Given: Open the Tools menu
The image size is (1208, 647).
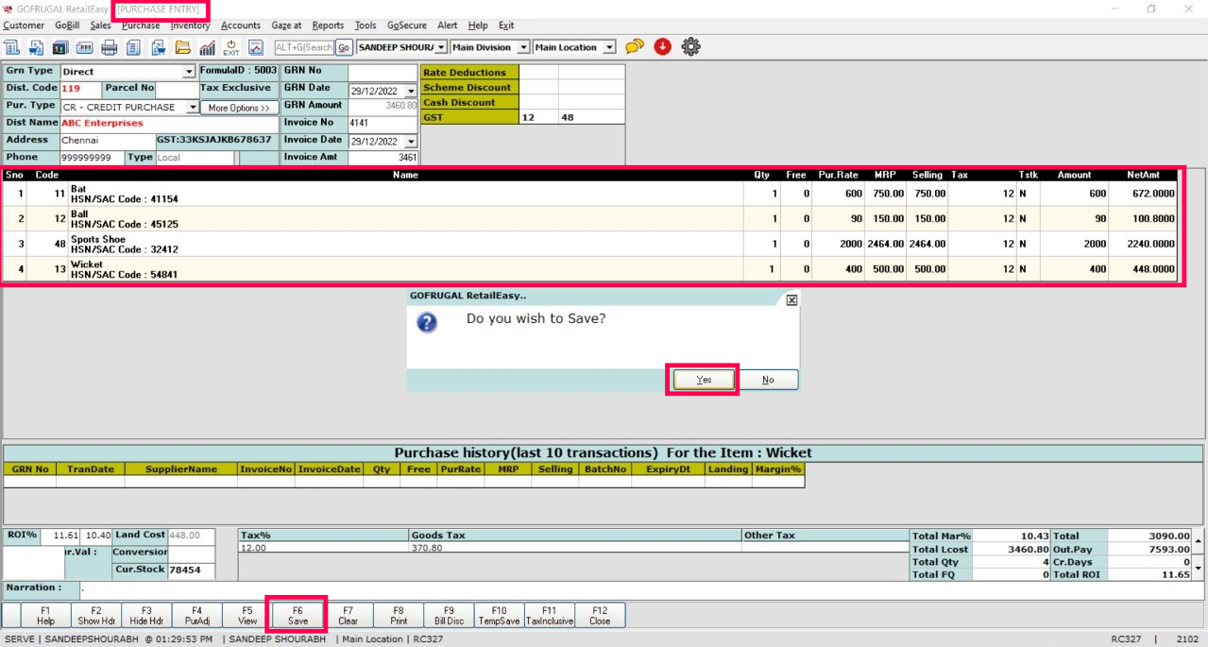Looking at the screenshot, I should coord(366,26).
